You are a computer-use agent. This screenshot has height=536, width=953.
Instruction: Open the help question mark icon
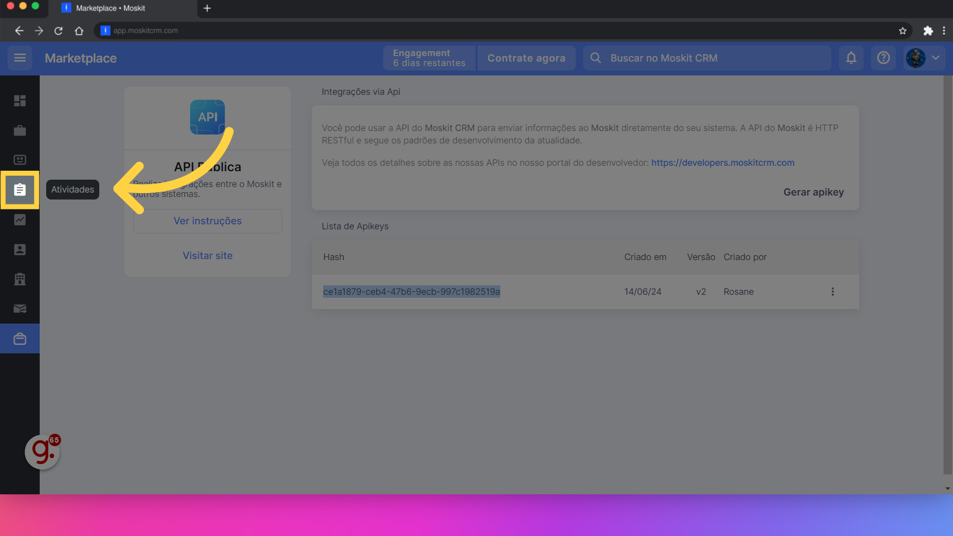pyautogui.click(x=884, y=58)
